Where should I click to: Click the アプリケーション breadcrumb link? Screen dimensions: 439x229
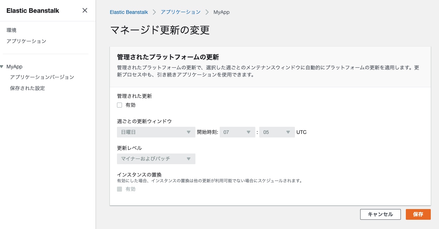(x=180, y=12)
